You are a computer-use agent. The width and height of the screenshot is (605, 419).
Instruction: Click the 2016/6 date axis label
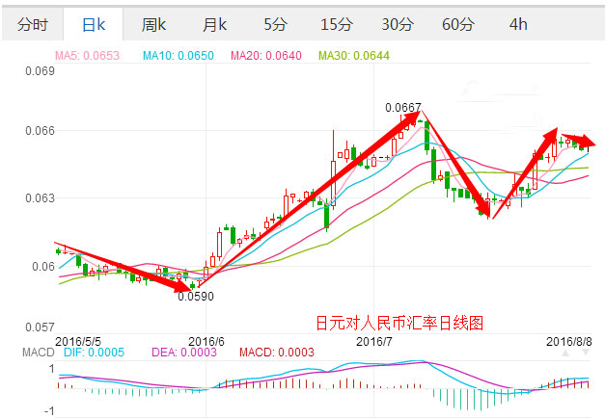click(206, 341)
